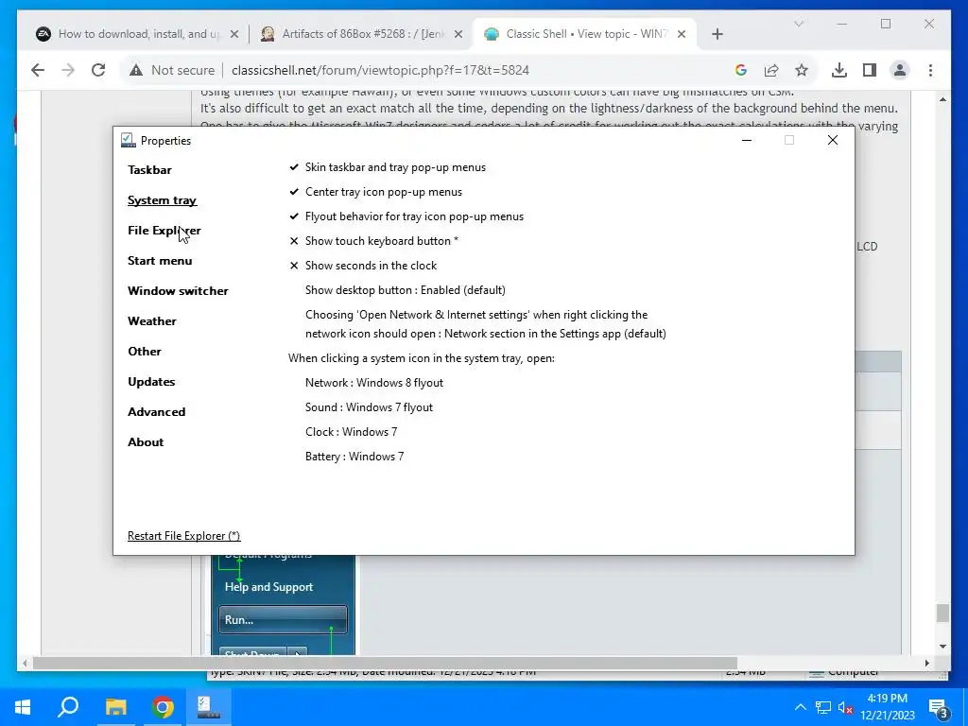The image size is (968, 726).
Task: Open Chrome from the taskbar
Action: pyautogui.click(x=163, y=707)
